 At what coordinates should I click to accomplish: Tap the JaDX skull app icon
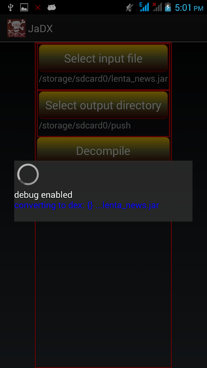17,29
